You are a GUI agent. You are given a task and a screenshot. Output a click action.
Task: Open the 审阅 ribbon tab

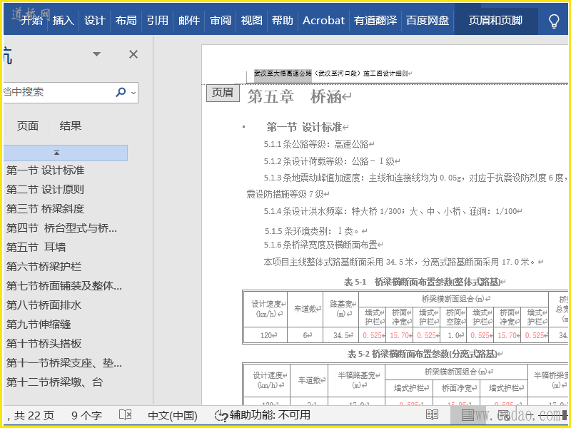221,21
